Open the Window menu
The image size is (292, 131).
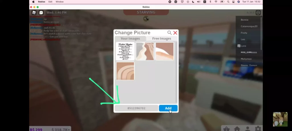pyautogui.click(x=60, y=2)
